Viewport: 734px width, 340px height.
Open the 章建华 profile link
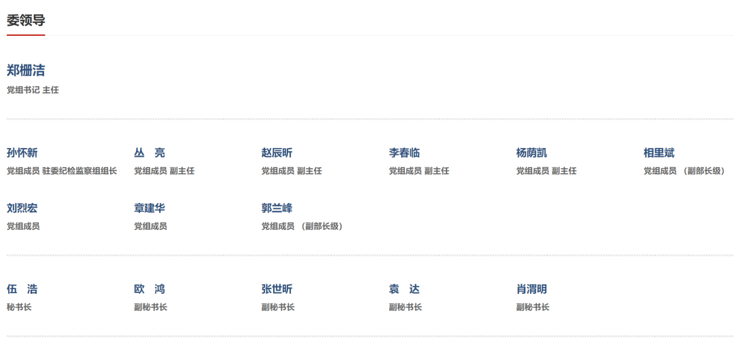click(x=150, y=208)
